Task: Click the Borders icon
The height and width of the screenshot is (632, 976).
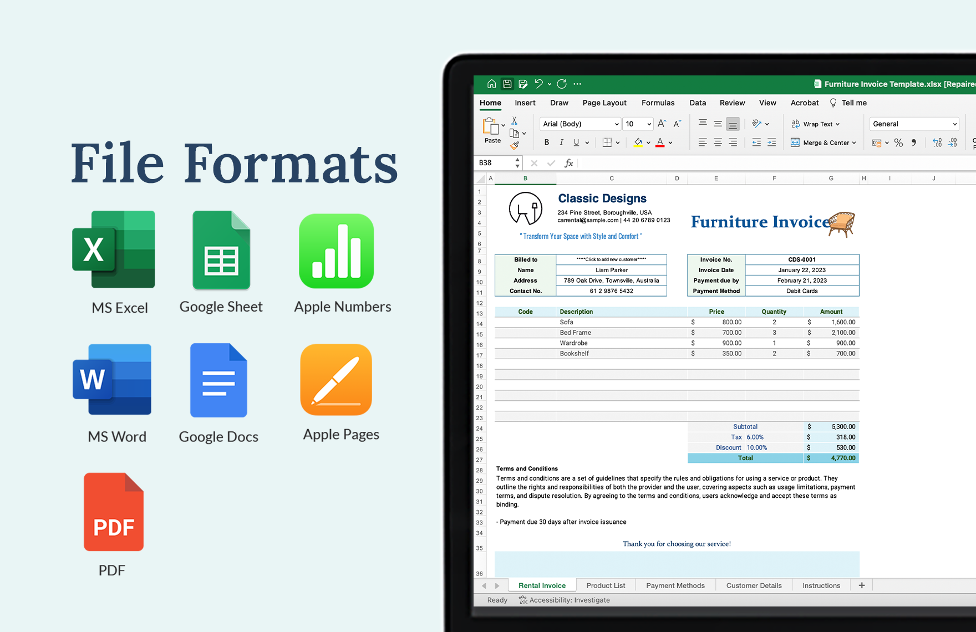Action: click(607, 142)
